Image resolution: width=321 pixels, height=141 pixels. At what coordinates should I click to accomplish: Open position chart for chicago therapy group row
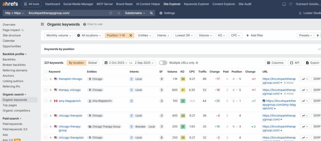[x=305, y=127]
